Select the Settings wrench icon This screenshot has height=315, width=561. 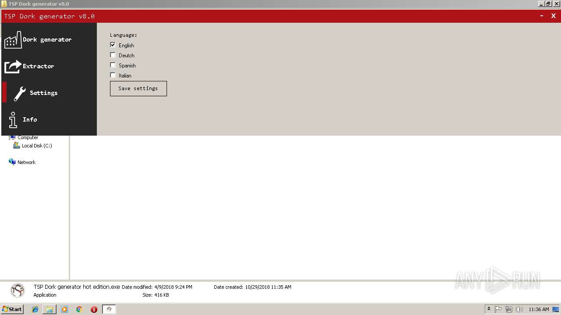(x=20, y=93)
